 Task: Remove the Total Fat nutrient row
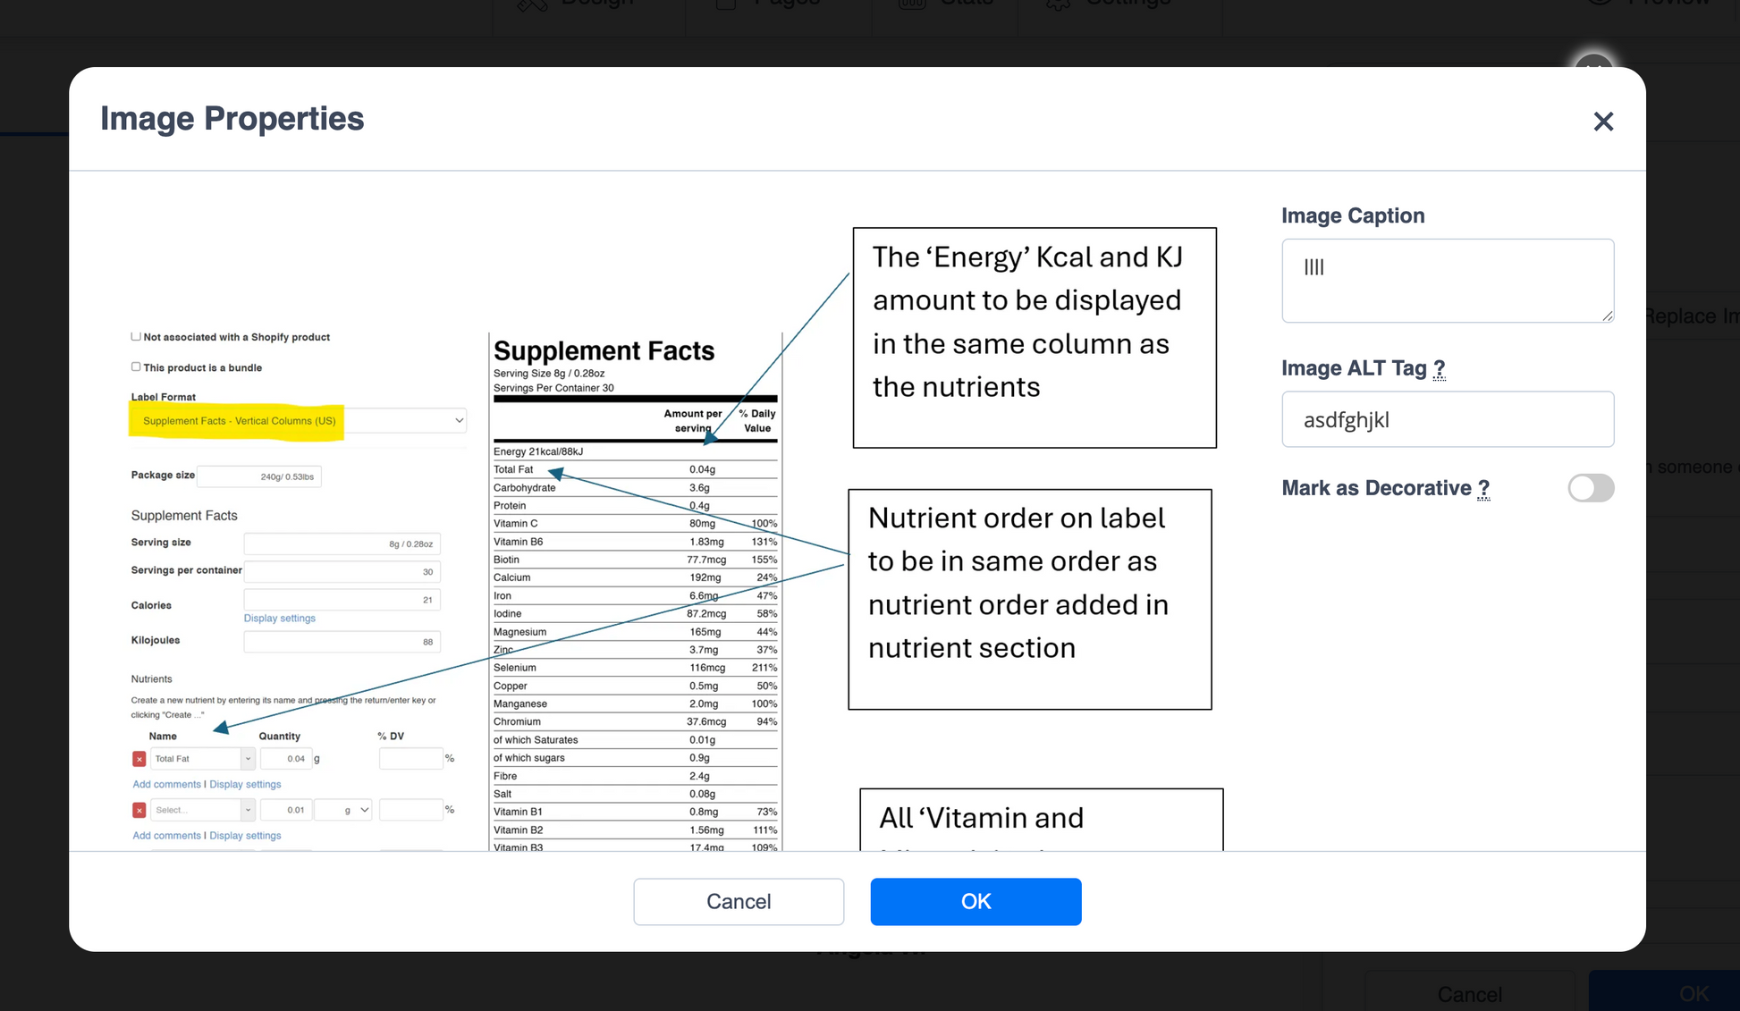139,759
